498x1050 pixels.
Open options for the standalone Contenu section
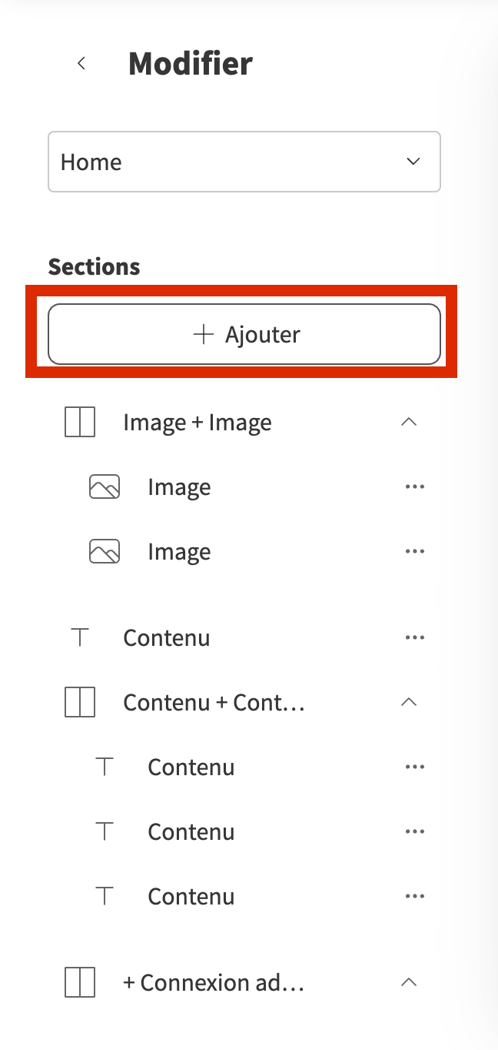pyautogui.click(x=414, y=638)
